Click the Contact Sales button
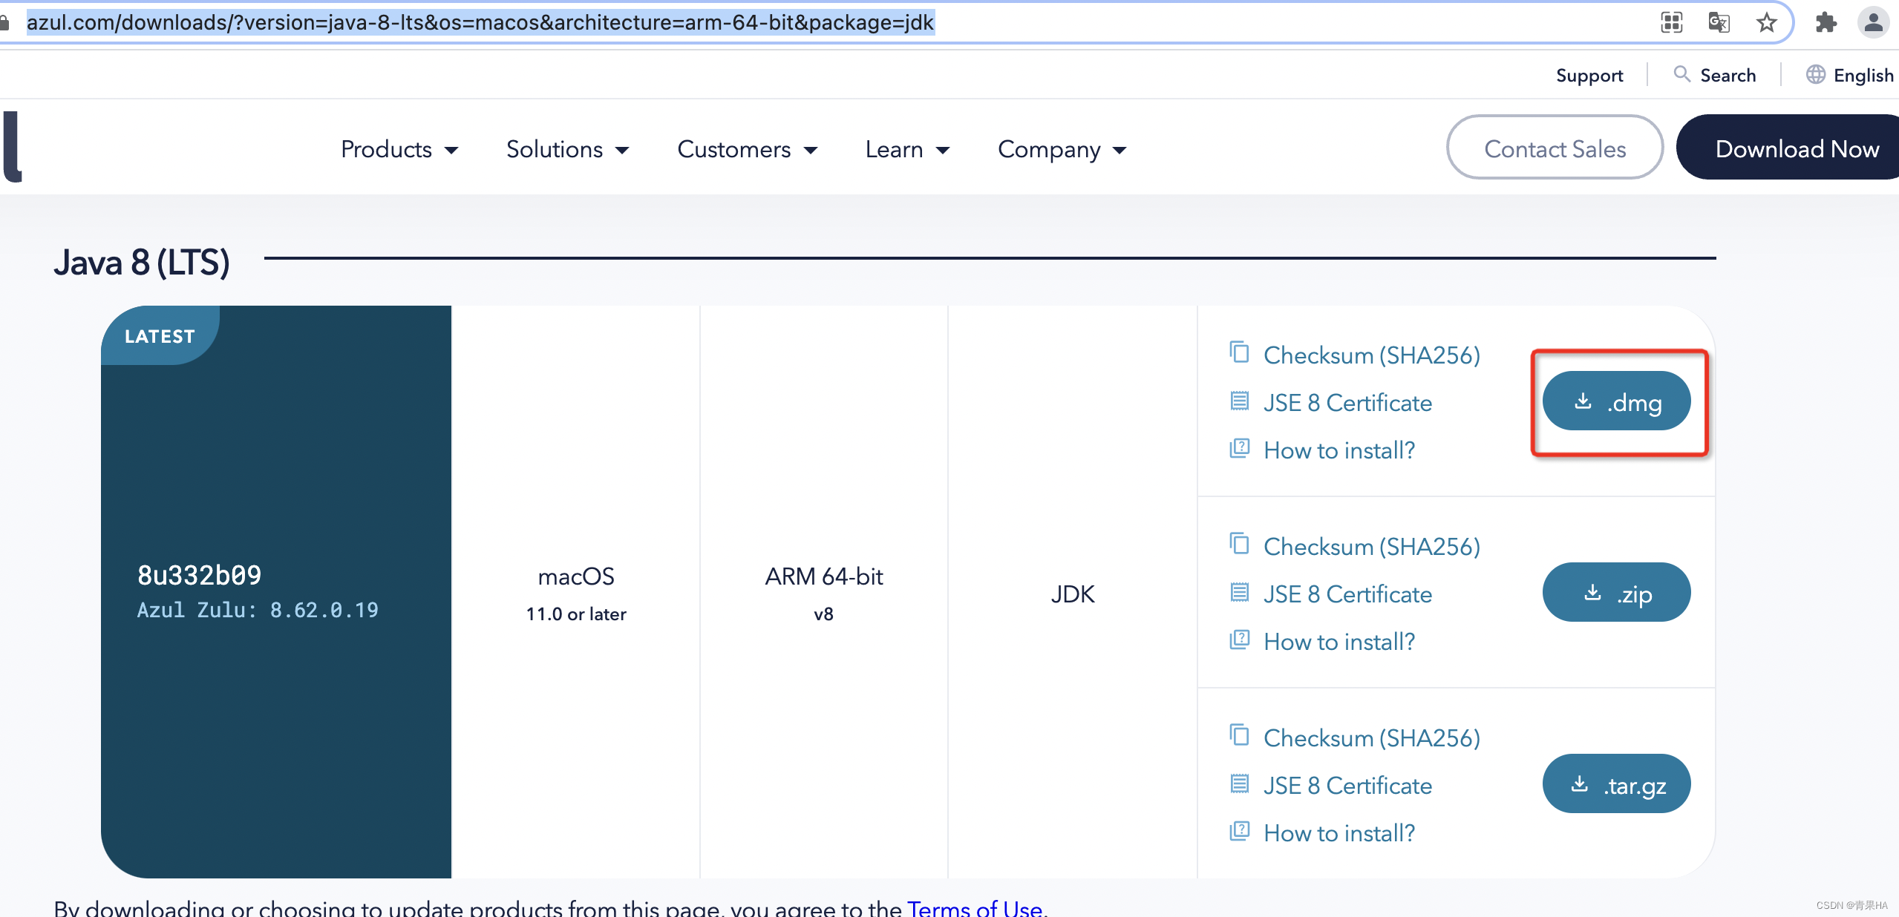Viewport: 1899px width, 917px height. pos(1555,148)
